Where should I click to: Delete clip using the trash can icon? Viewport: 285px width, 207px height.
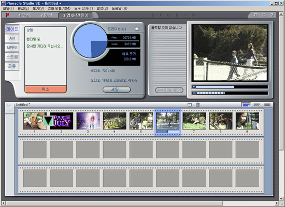[x=198, y=105]
